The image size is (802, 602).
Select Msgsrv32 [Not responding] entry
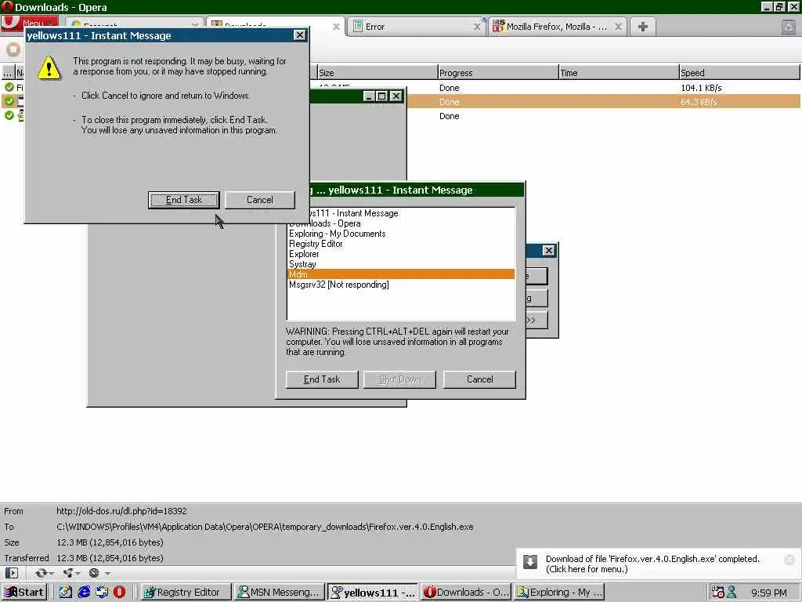click(401, 285)
